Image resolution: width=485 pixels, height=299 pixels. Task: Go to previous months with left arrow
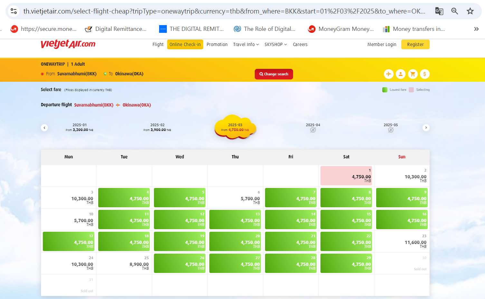tap(44, 128)
